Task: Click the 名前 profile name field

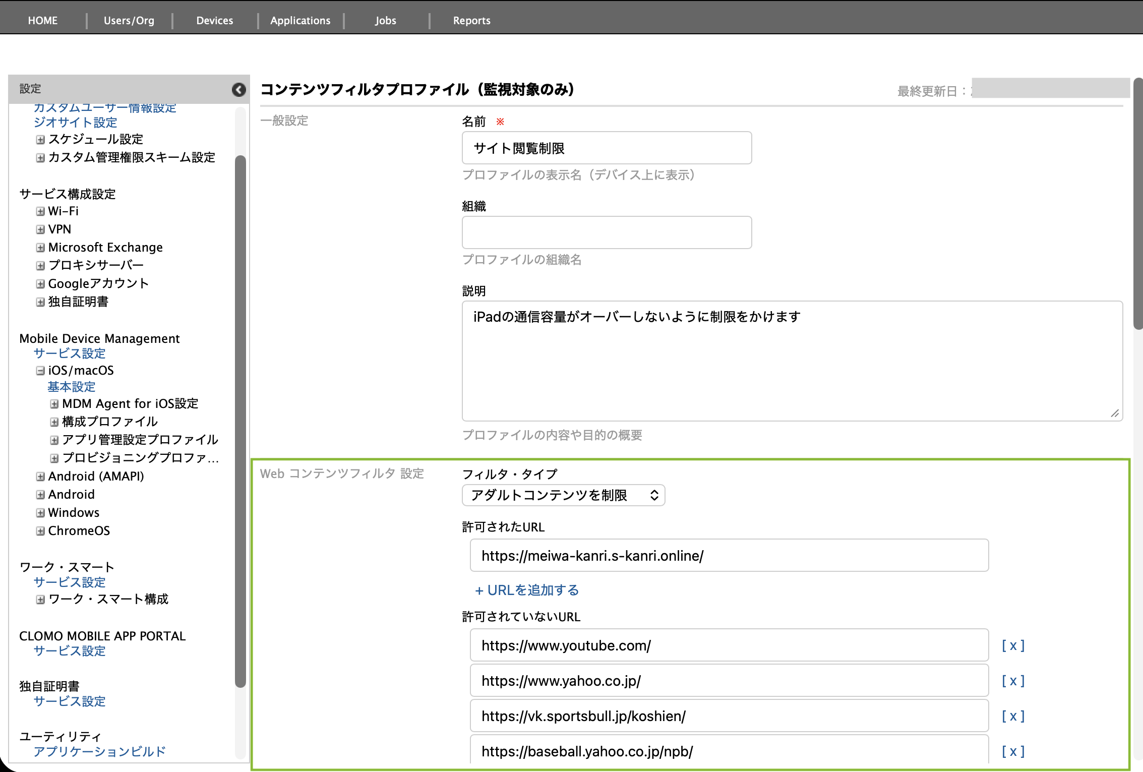Action: (607, 148)
